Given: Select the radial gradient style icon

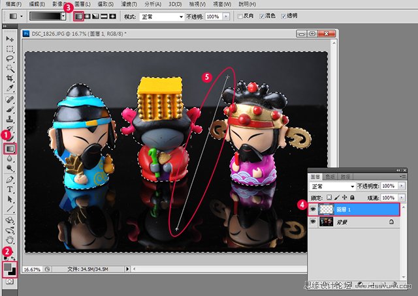Looking at the screenshot, I should 88,15.
